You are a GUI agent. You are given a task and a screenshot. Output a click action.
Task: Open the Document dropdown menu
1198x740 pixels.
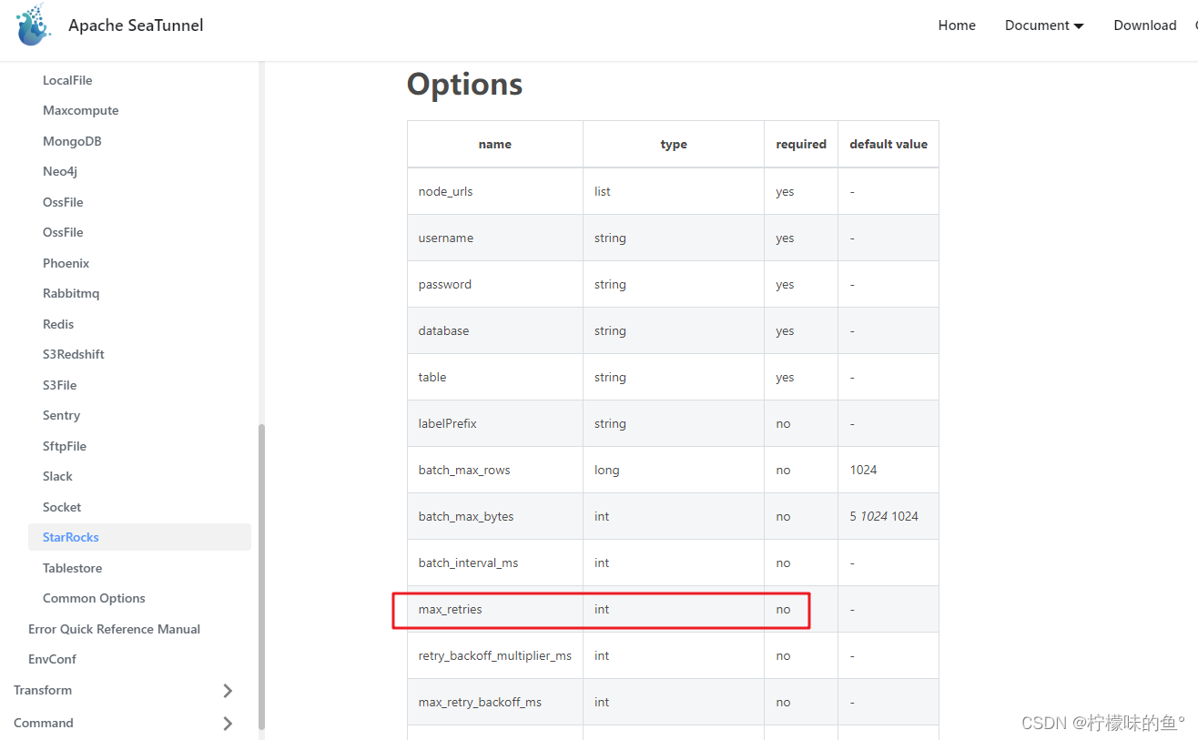(1044, 25)
